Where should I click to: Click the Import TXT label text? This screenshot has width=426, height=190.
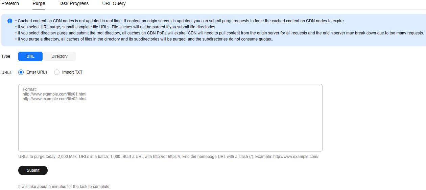[72, 72]
